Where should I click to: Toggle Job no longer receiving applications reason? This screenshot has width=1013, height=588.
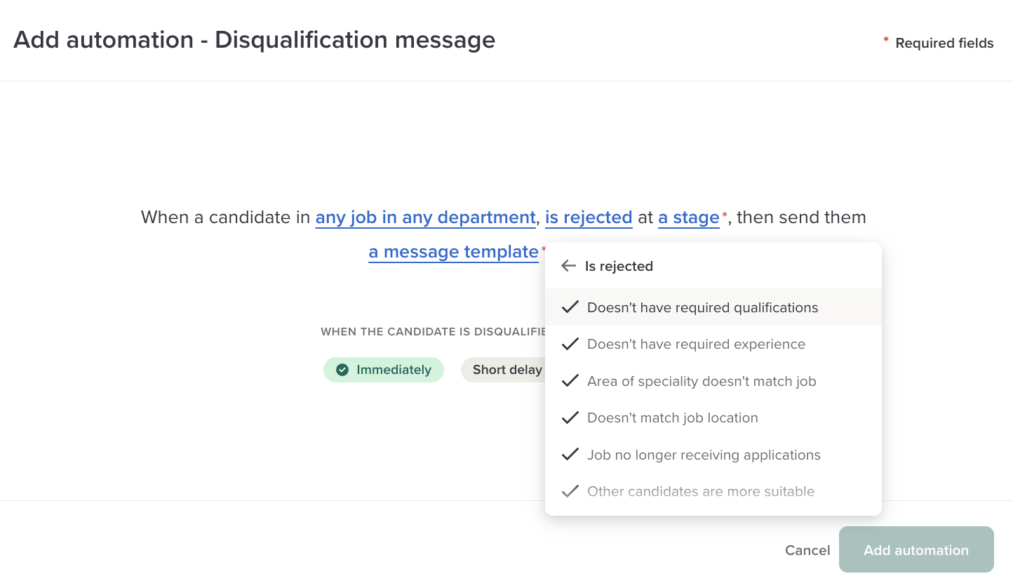coord(713,455)
